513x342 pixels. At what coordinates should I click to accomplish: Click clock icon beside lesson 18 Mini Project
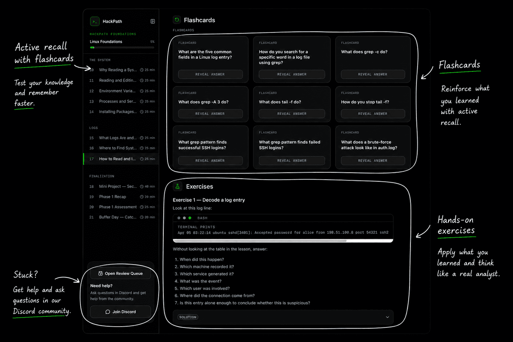pos(142,186)
